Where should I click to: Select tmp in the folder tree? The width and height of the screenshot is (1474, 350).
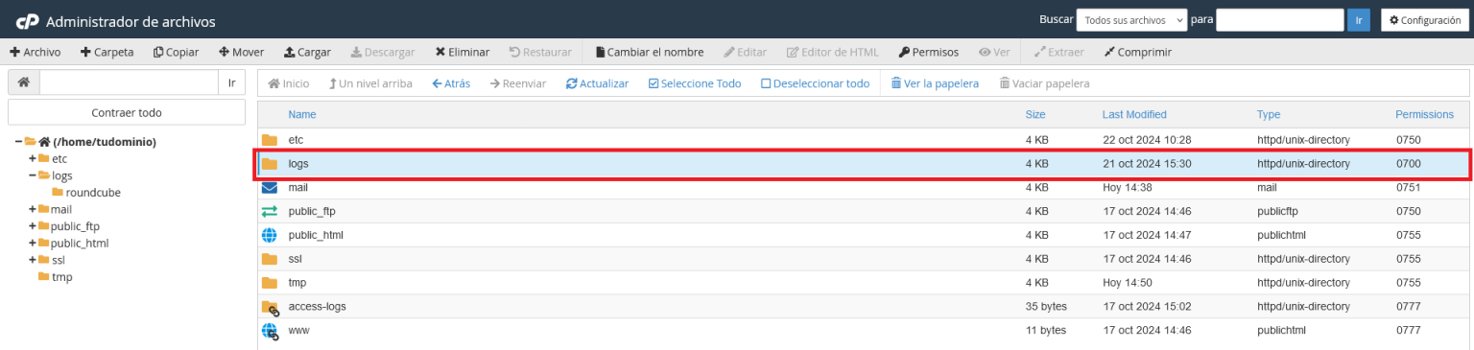[61, 277]
